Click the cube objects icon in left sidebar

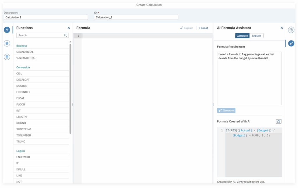[x=7, y=43]
